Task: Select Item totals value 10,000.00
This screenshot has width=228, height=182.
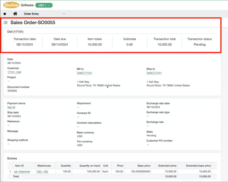Action: click(95, 44)
